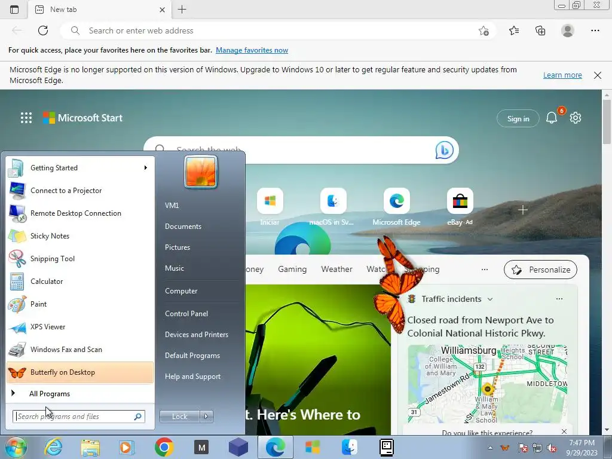Open Devices and Printers
The width and height of the screenshot is (612, 459).
(x=197, y=335)
